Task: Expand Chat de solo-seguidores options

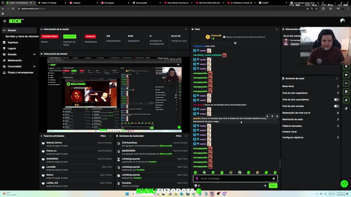Action: coord(338,93)
